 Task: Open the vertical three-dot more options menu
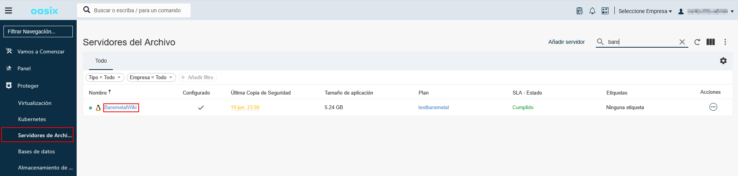pos(725,42)
